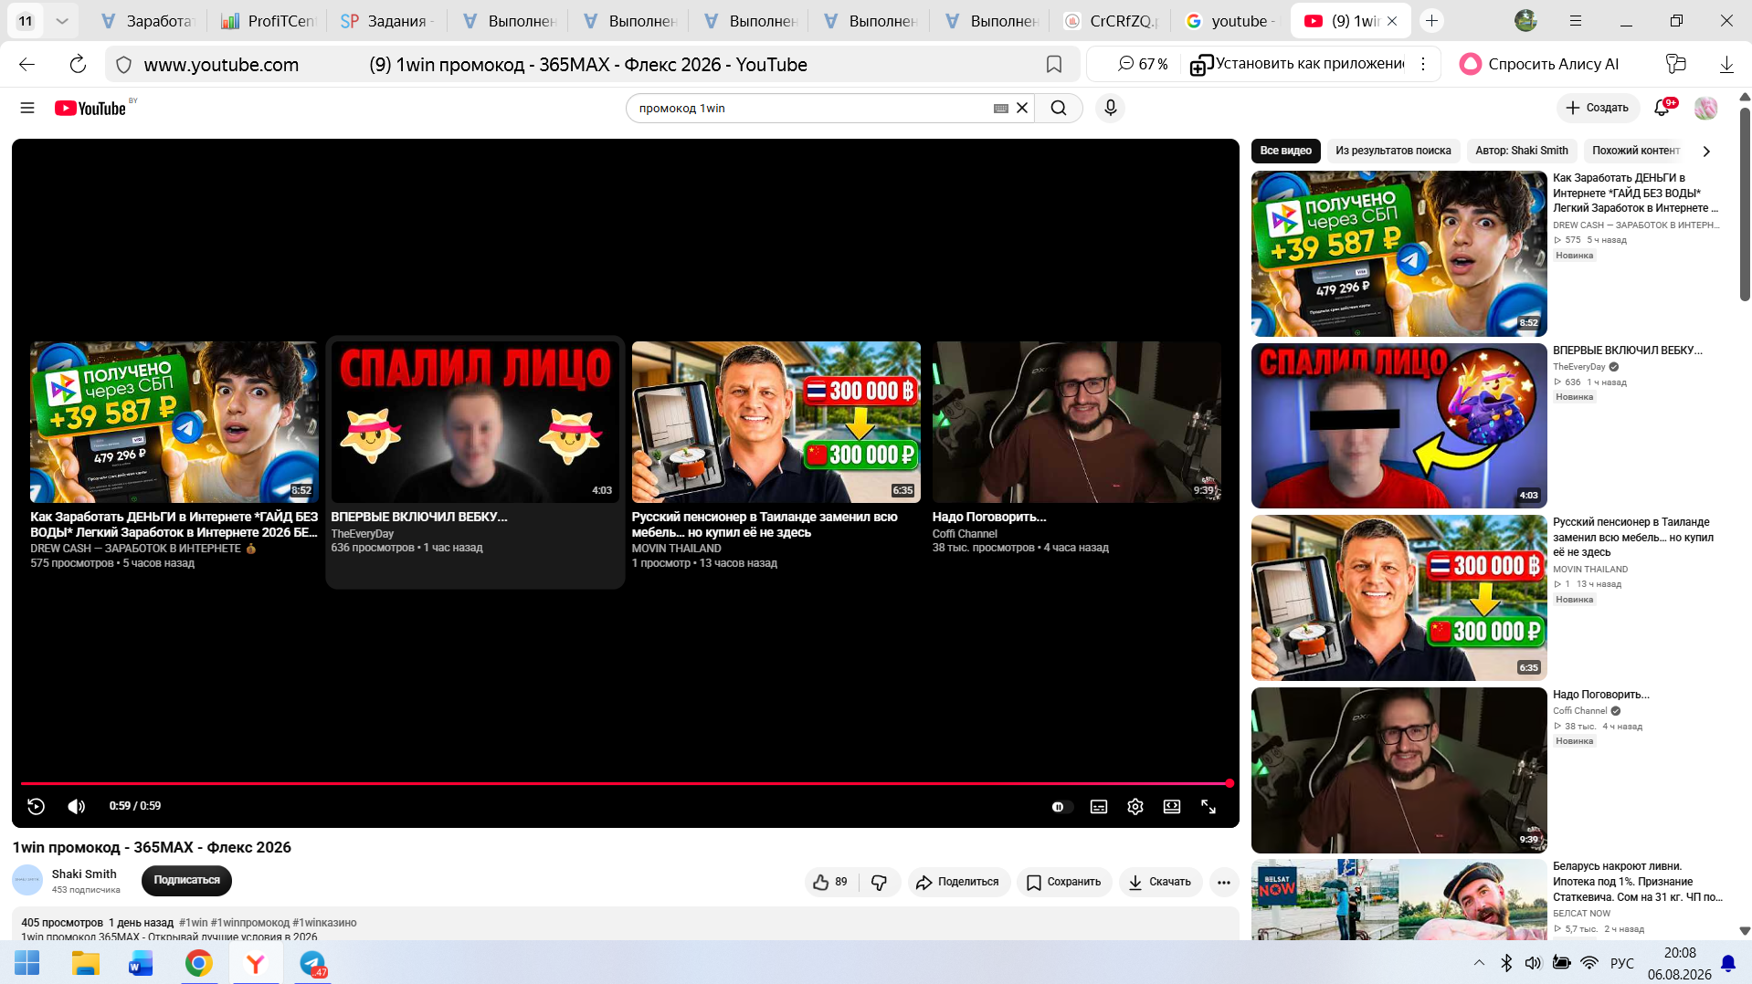Screen dimensions: 1752x984
Task: Open endscreen video СПАЛИЛ ЛИЦО thumbnail
Action: coord(475,422)
